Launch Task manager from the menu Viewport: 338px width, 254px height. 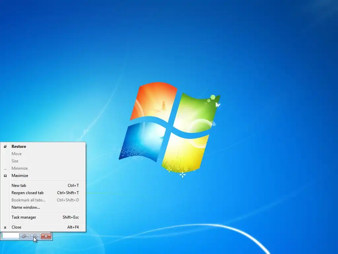tap(43, 217)
